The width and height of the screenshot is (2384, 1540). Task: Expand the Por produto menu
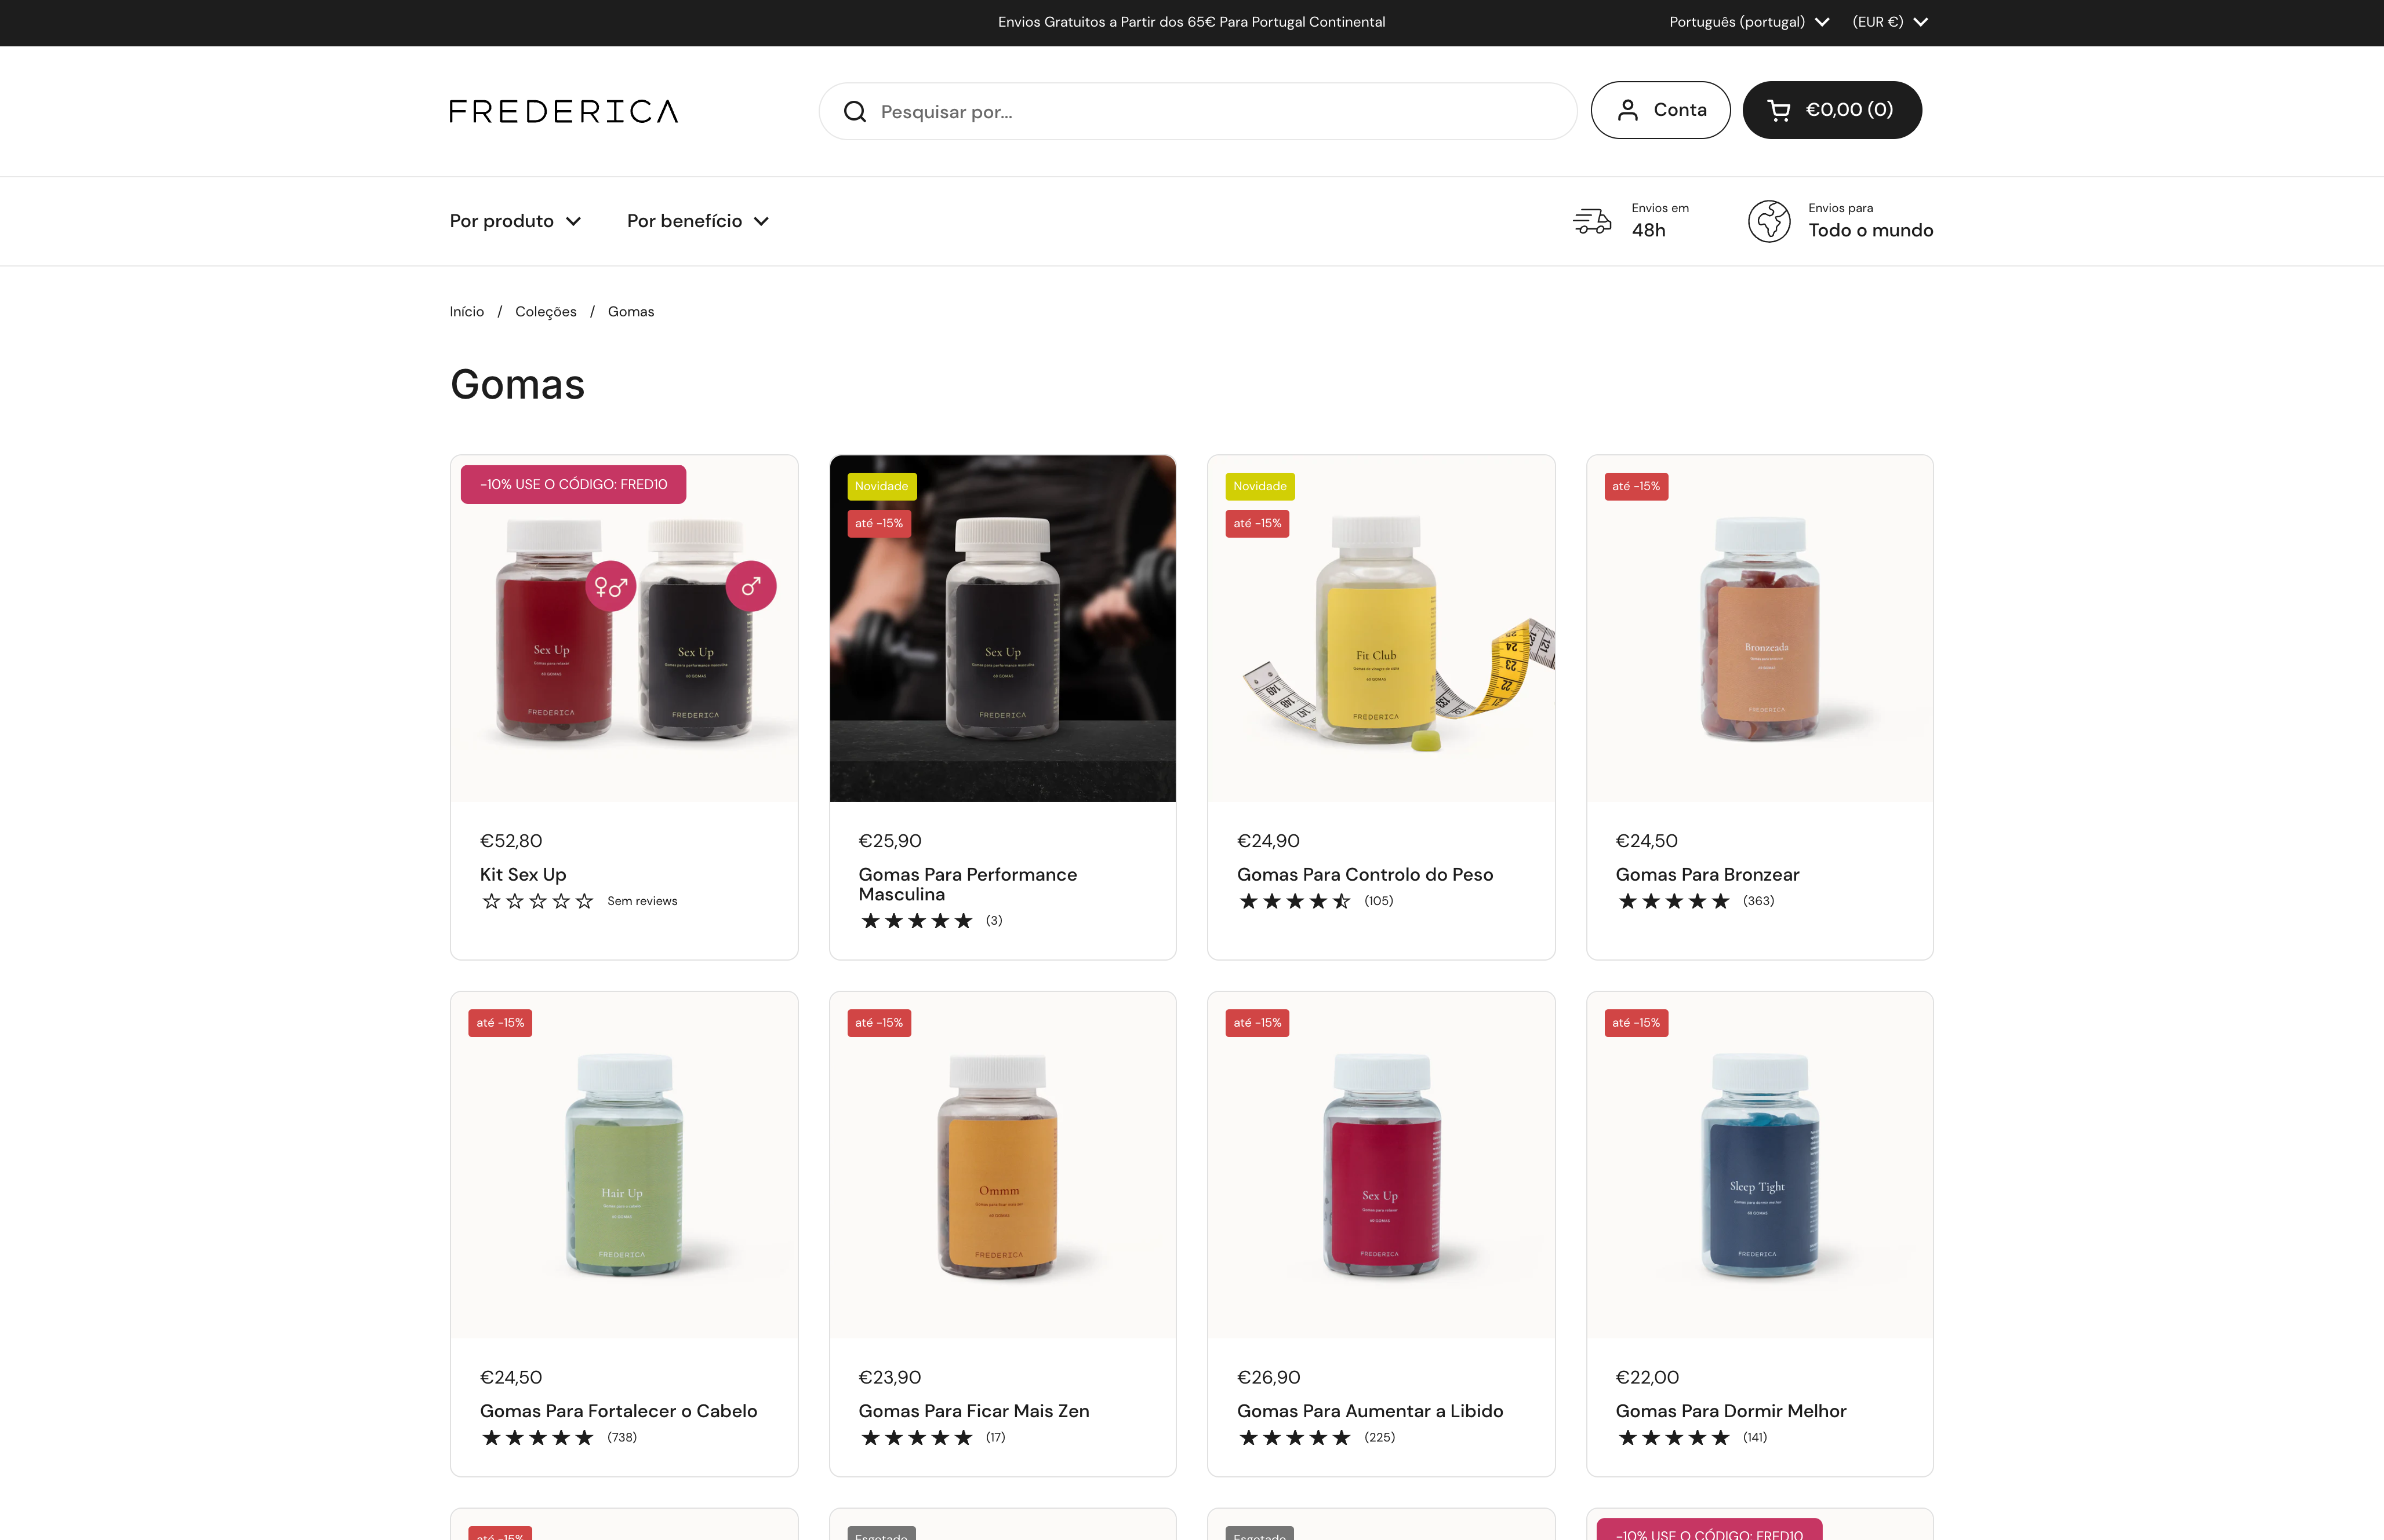515,221
